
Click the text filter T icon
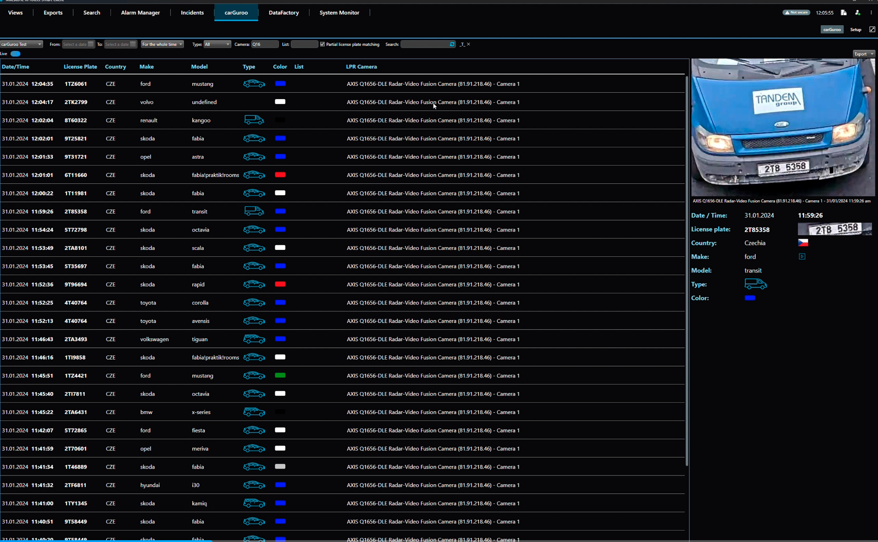(462, 44)
